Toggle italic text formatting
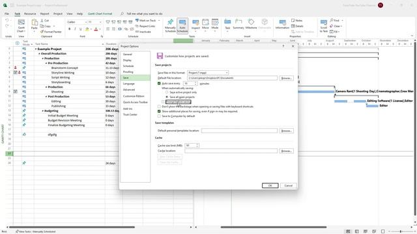Viewport: 417px width, 234px height. coord(75,29)
